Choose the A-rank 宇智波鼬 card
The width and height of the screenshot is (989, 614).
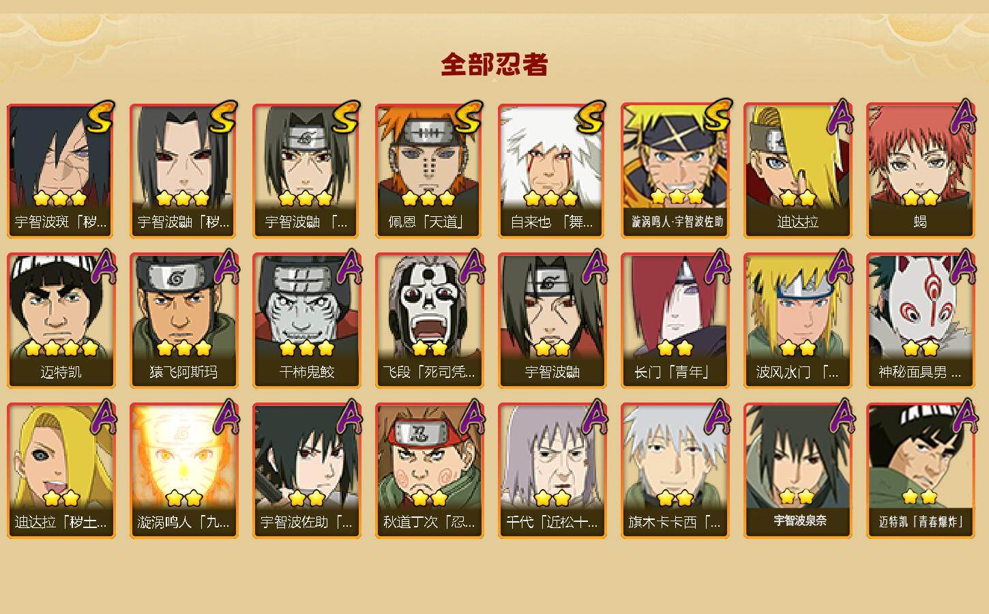click(x=552, y=321)
